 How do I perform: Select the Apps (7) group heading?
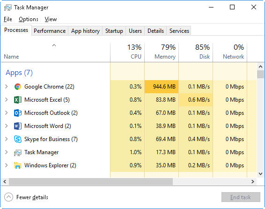pos(19,73)
